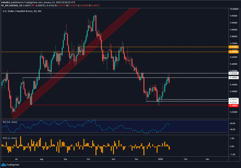Click the O:9.49770 open value in header
Viewport: 241px width, 168px height.
pyautogui.click(x=60, y=6)
